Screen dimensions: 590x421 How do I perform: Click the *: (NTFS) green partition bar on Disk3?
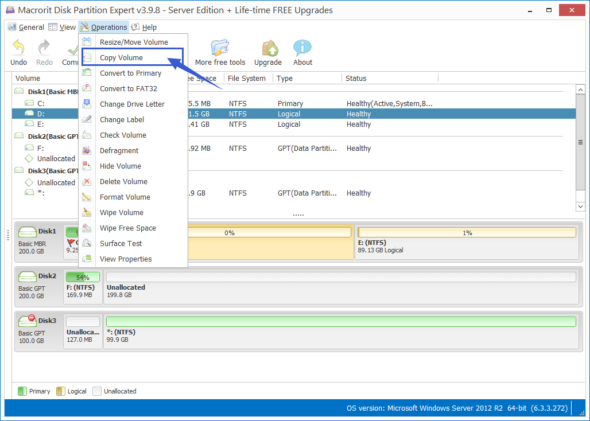pyautogui.click(x=341, y=321)
